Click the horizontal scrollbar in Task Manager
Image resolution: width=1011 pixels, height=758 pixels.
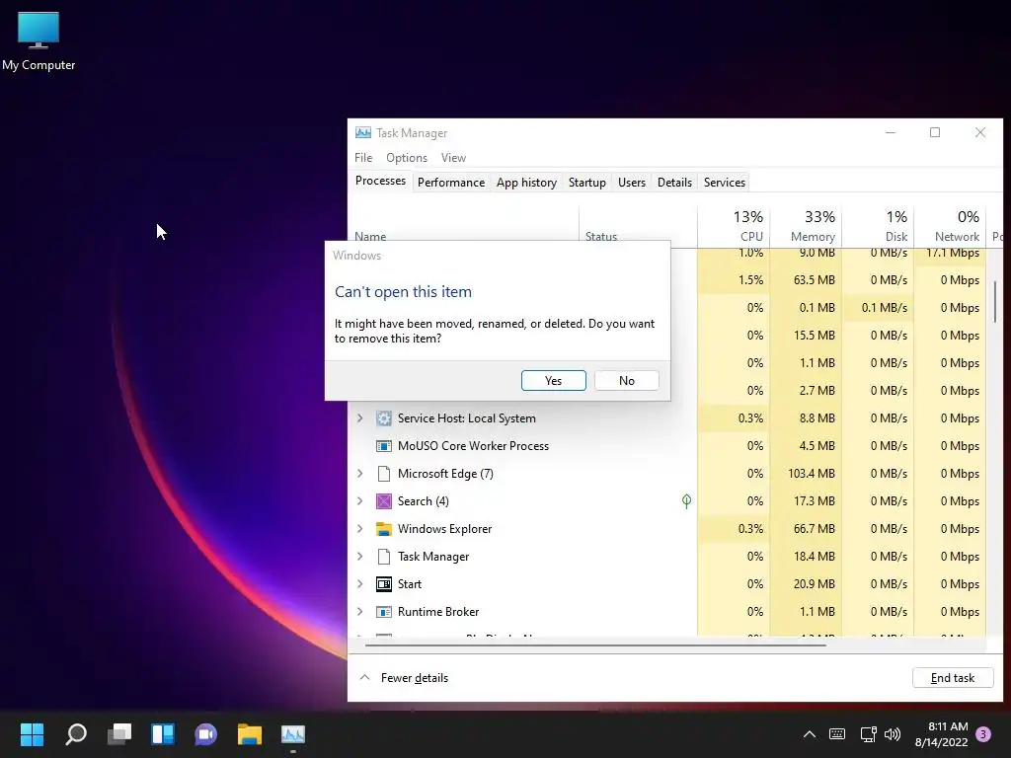coord(595,644)
